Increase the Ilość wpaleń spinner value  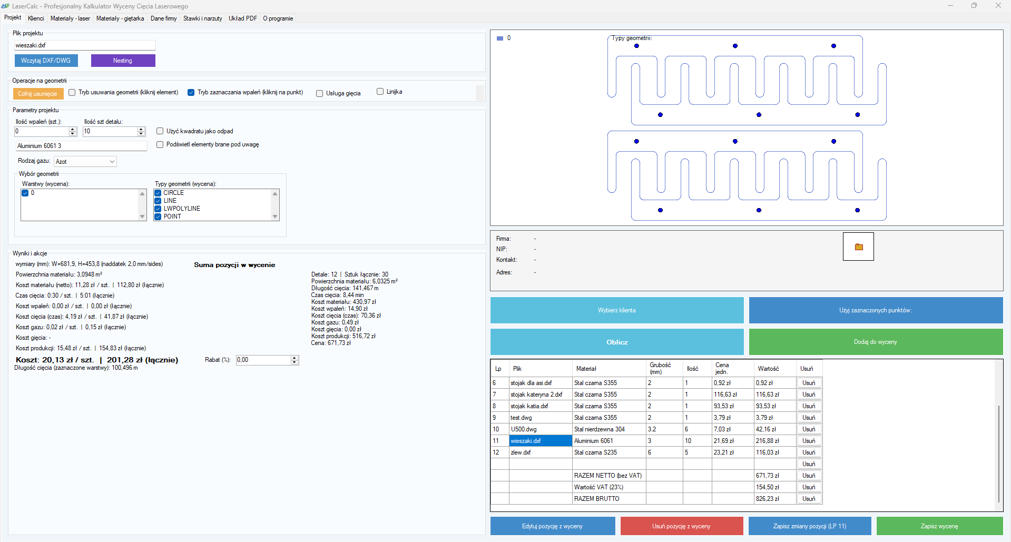point(73,129)
